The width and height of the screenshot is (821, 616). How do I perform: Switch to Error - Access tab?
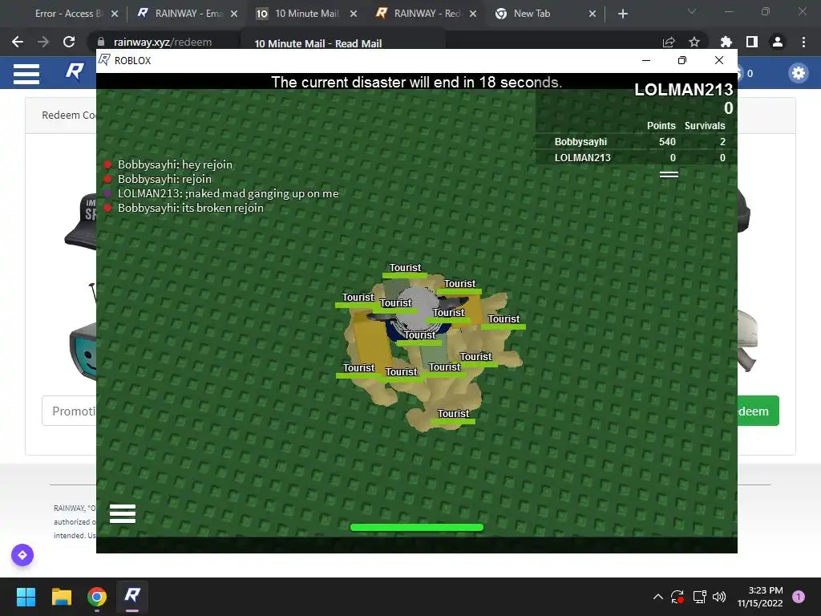pyautogui.click(x=67, y=14)
